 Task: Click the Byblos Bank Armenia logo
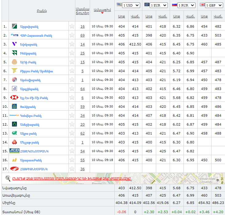(x=14, y=71)
